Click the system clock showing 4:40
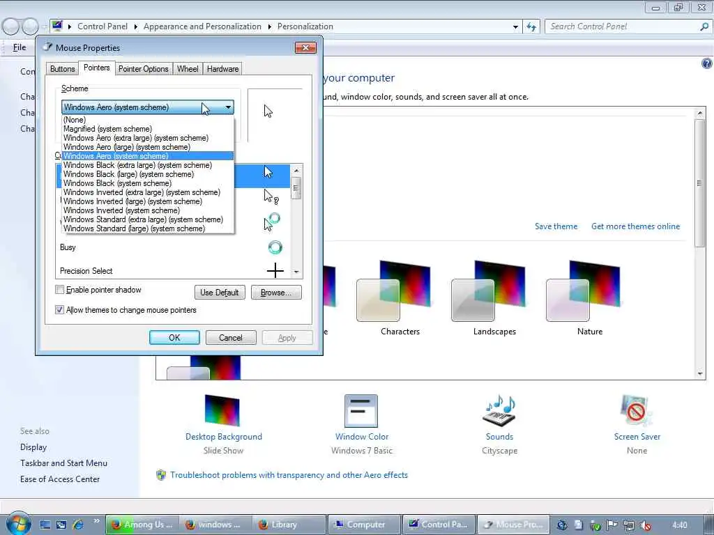714x535 pixels. [x=679, y=525]
